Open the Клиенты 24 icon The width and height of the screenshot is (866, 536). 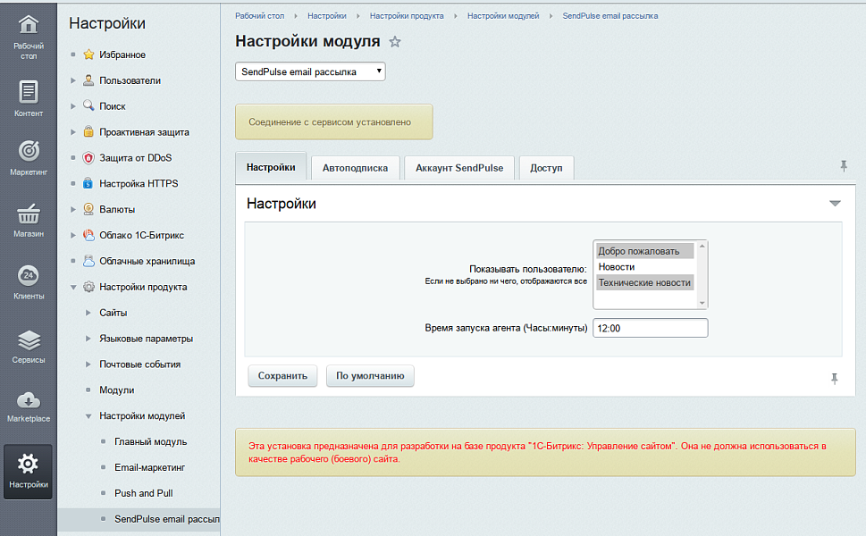pyautogui.click(x=29, y=275)
